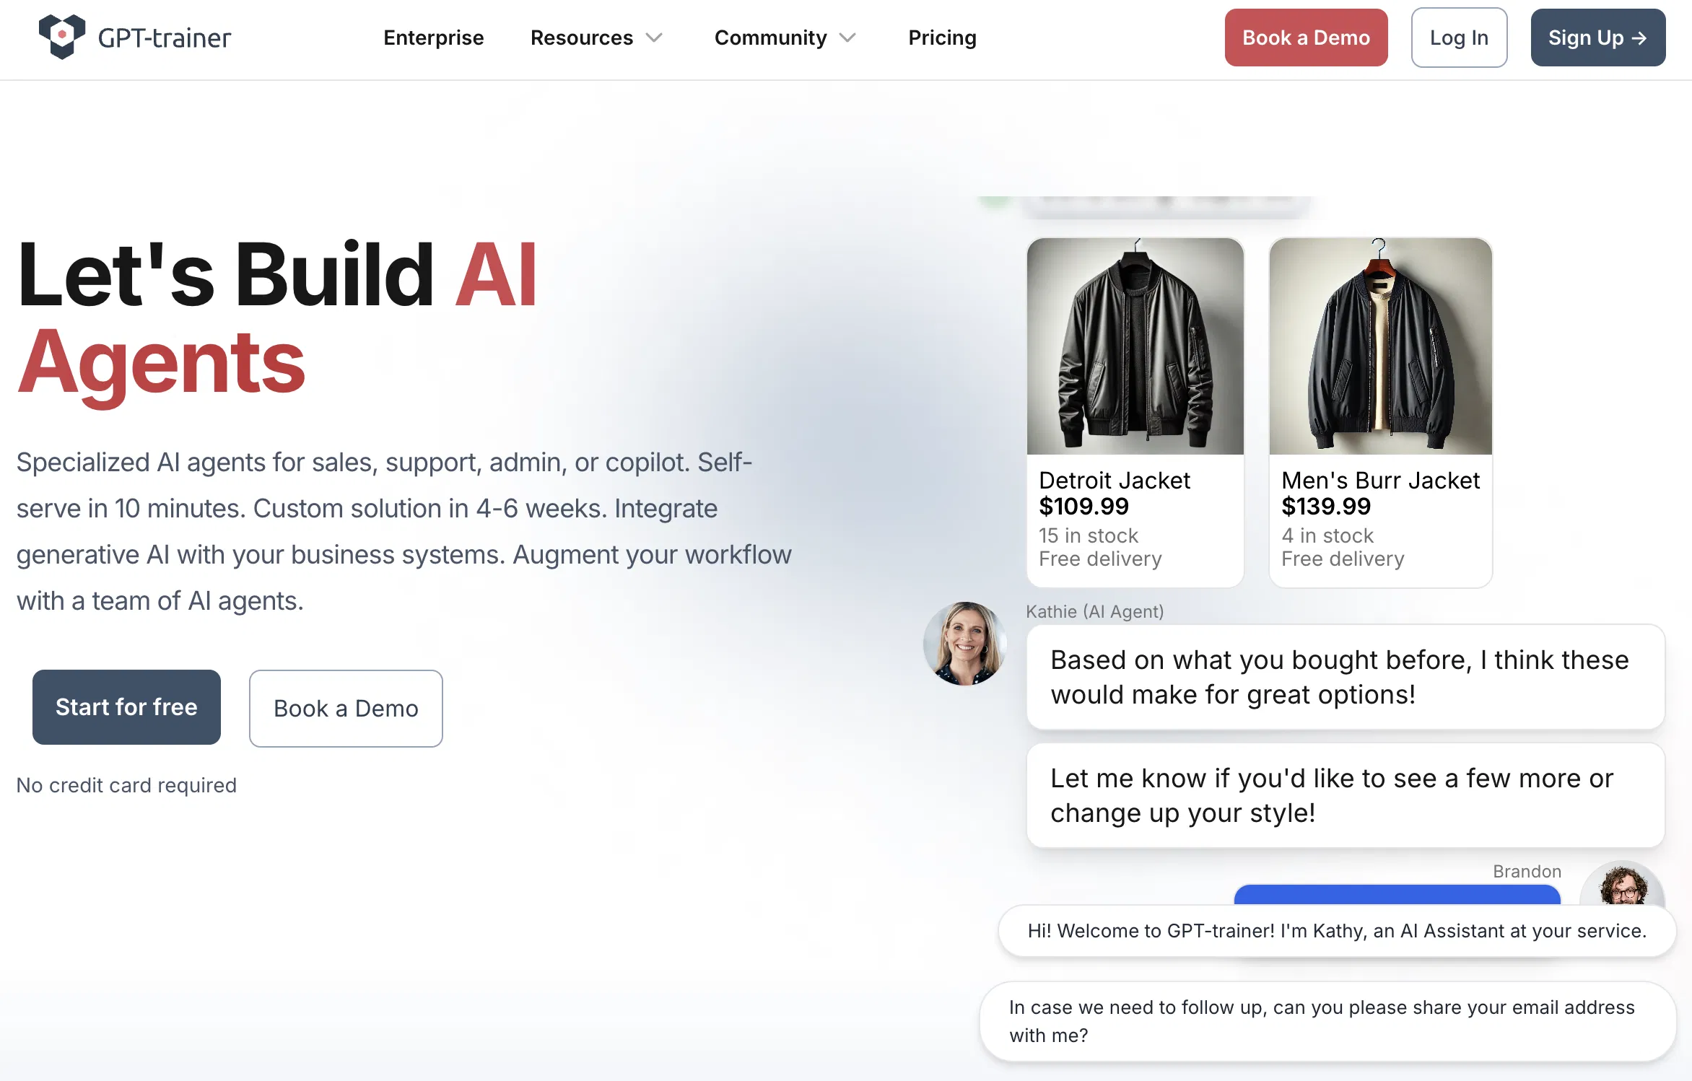This screenshot has width=1692, height=1081.
Task: Click Brandon's blue chat message bubble
Action: (x=1397, y=895)
